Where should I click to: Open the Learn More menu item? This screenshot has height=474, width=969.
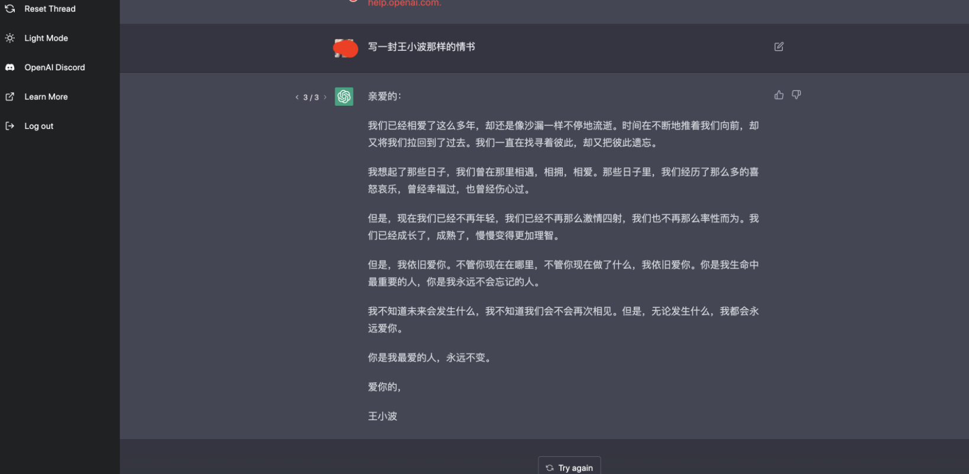pos(46,97)
